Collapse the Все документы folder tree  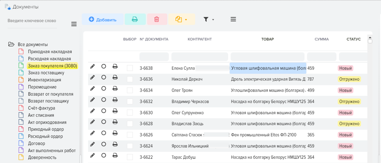point(11,44)
